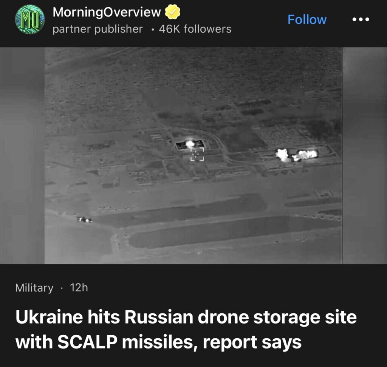Open the three-dot more options menu
This screenshot has width=387, height=367.
click(x=361, y=19)
